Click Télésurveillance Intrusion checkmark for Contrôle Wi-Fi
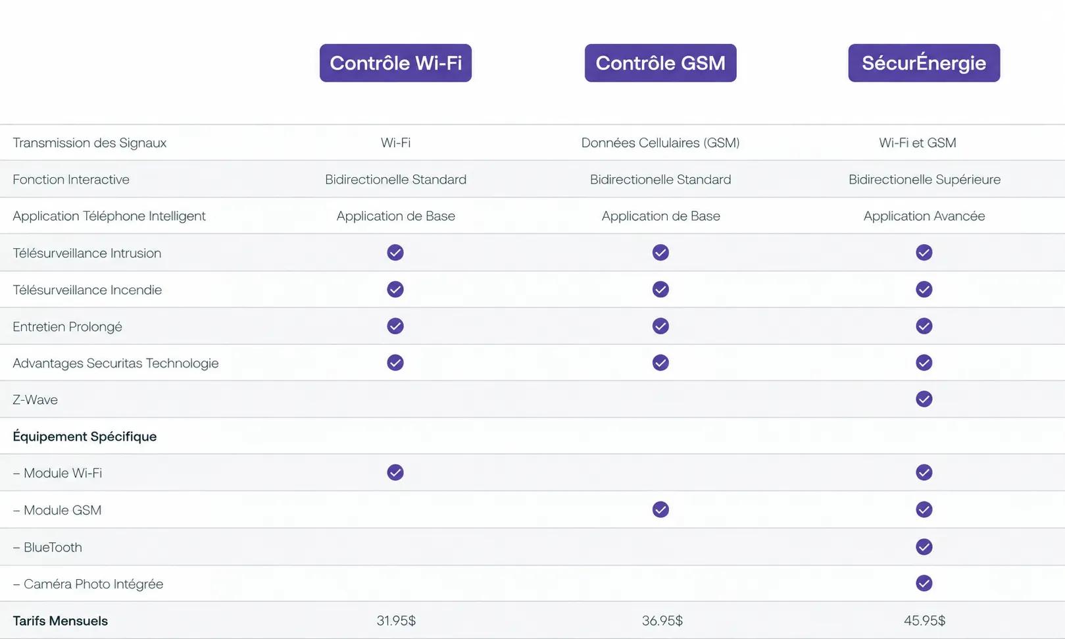The height and width of the screenshot is (639, 1065). 395,253
